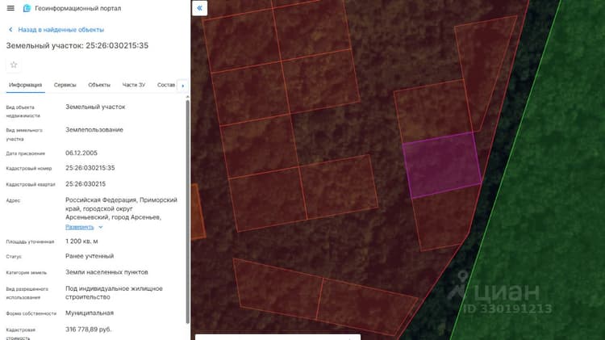Viewport: 605px width, 340px height.
Task: Click the info panel vertical scrollbar
Action: [187, 212]
